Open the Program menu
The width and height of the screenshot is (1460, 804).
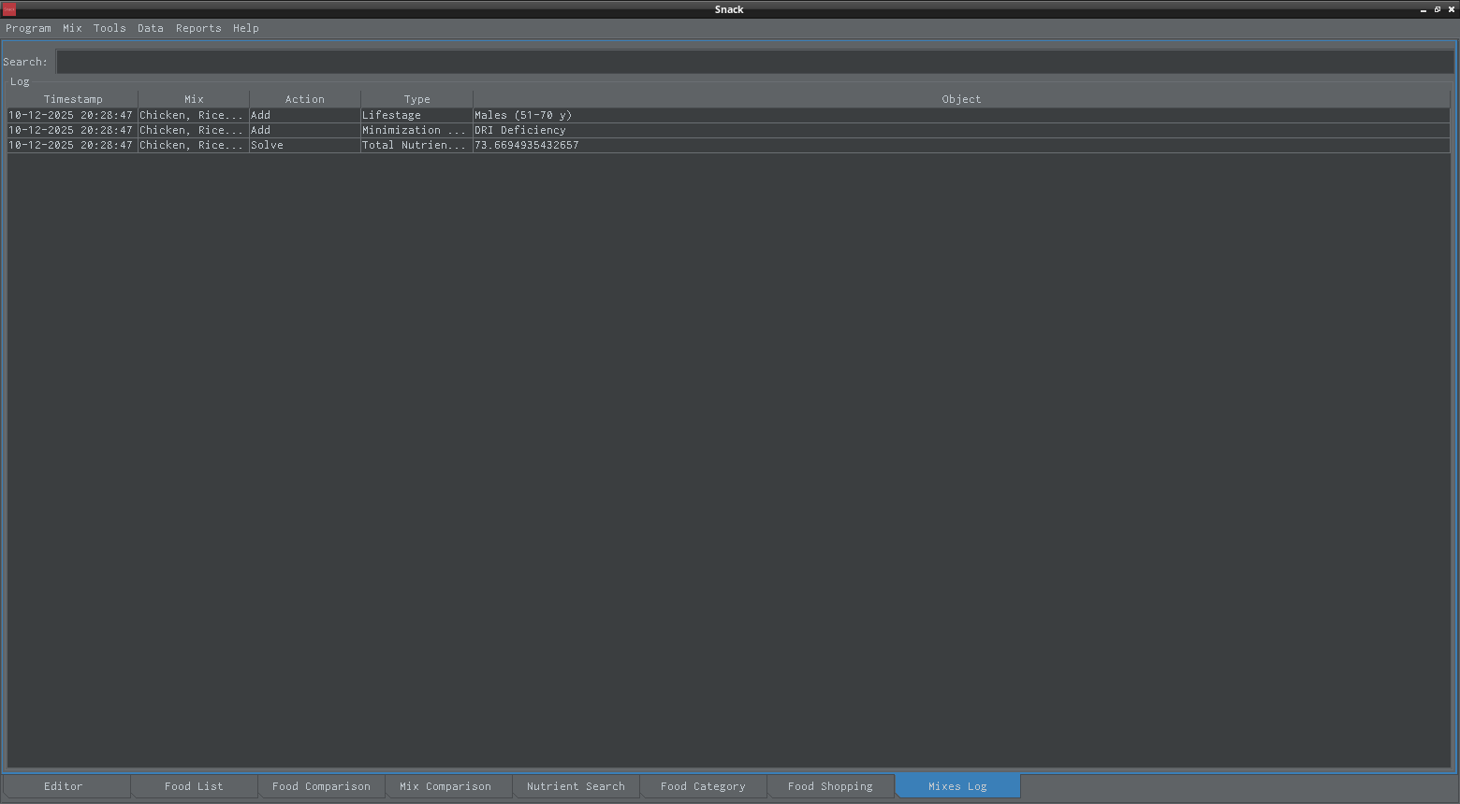[x=28, y=28]
